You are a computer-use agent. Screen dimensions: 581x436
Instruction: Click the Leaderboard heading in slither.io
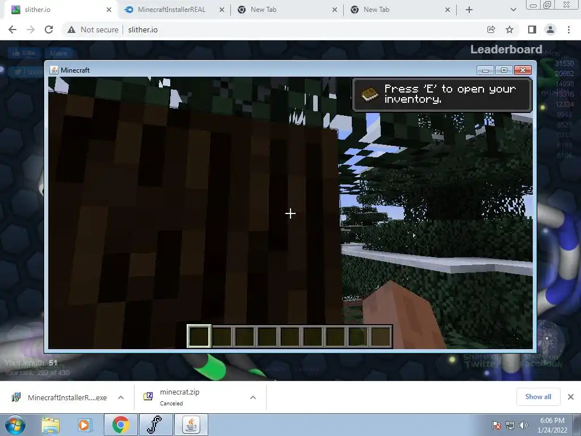click(506, 49)
